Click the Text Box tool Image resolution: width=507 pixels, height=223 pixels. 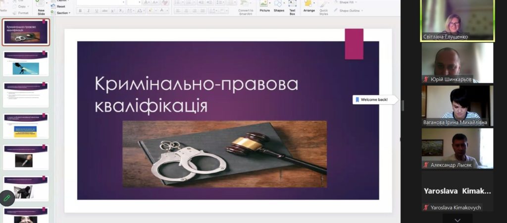click(x=292, y=7)
